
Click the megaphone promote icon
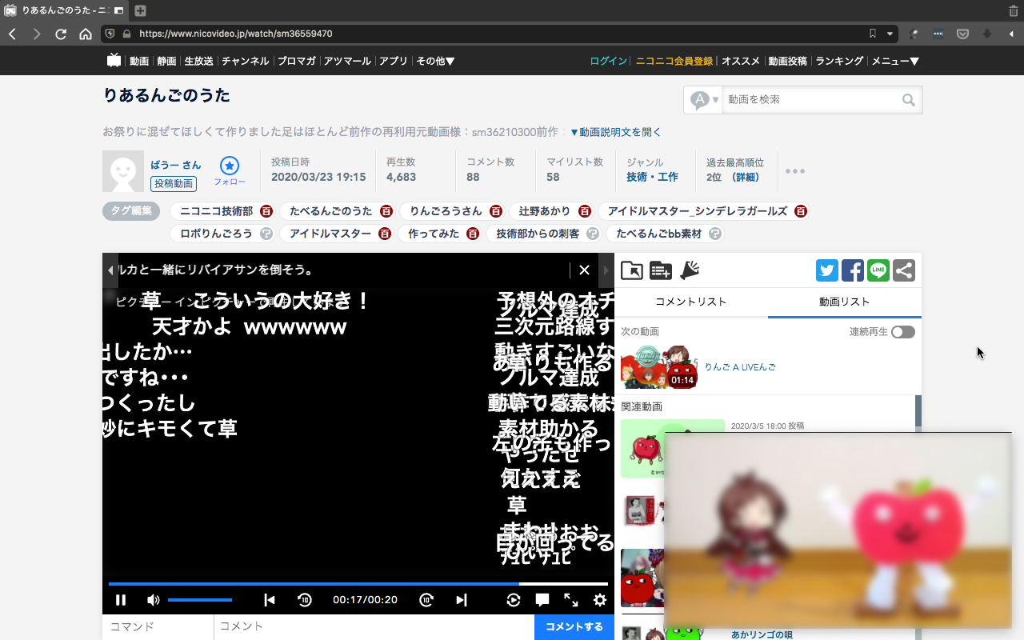coord(690,270)
